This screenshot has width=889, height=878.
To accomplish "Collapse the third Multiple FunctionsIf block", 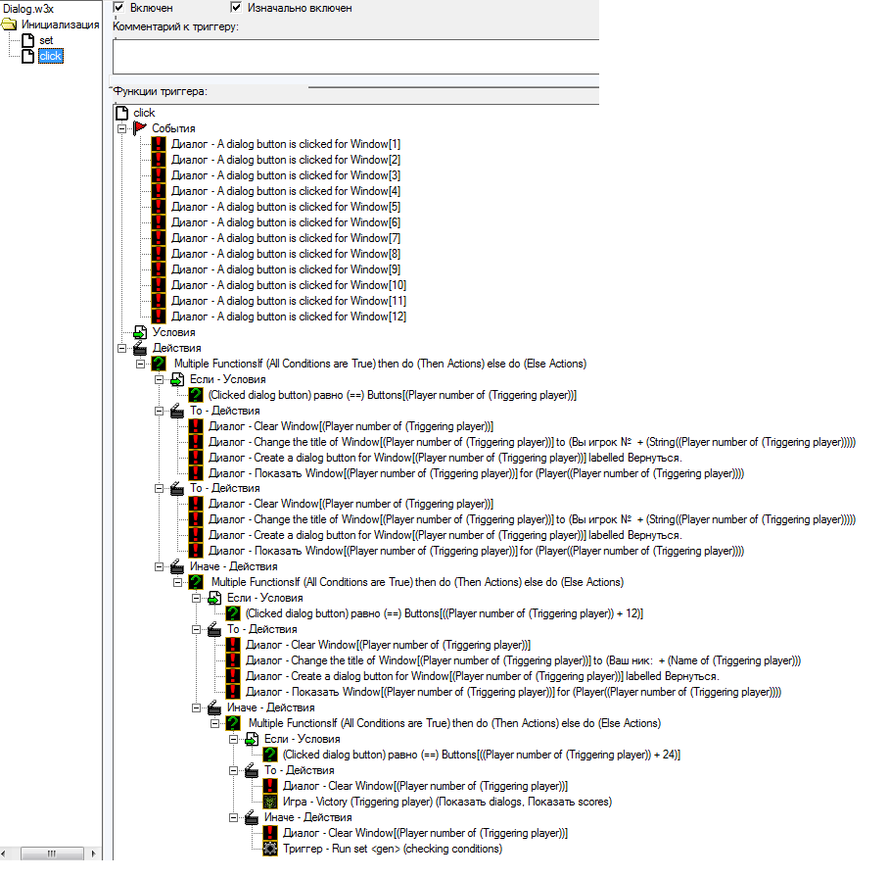I will pos(215,723).
